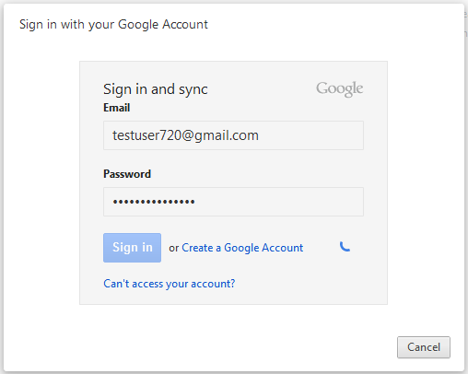Open Can't access your account? link

point(170,284)
